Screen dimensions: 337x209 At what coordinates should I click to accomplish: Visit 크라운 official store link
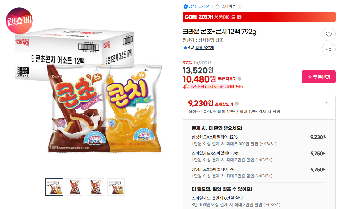pos(204,6)
